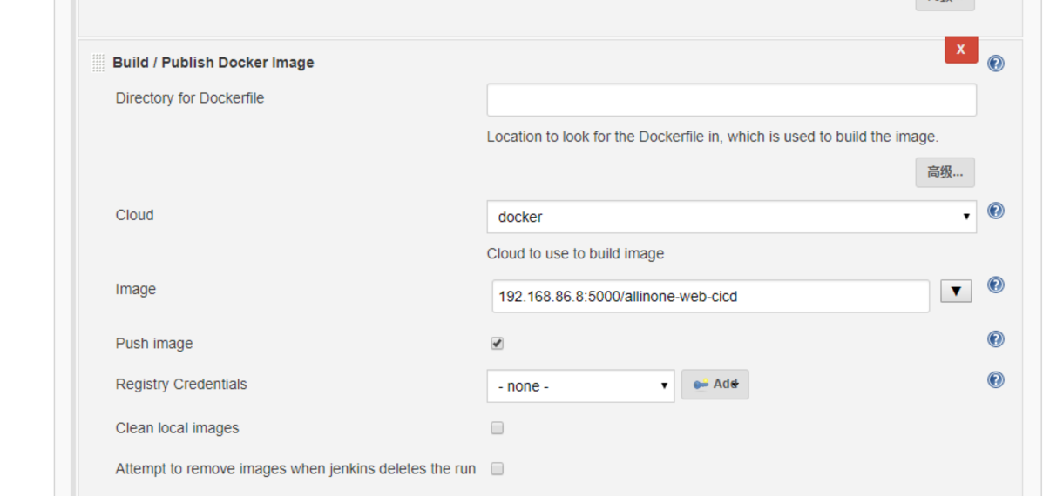This screenshot has height=496, width=1043.
Task: Click the 高级... advanced button
Action: 945,172
